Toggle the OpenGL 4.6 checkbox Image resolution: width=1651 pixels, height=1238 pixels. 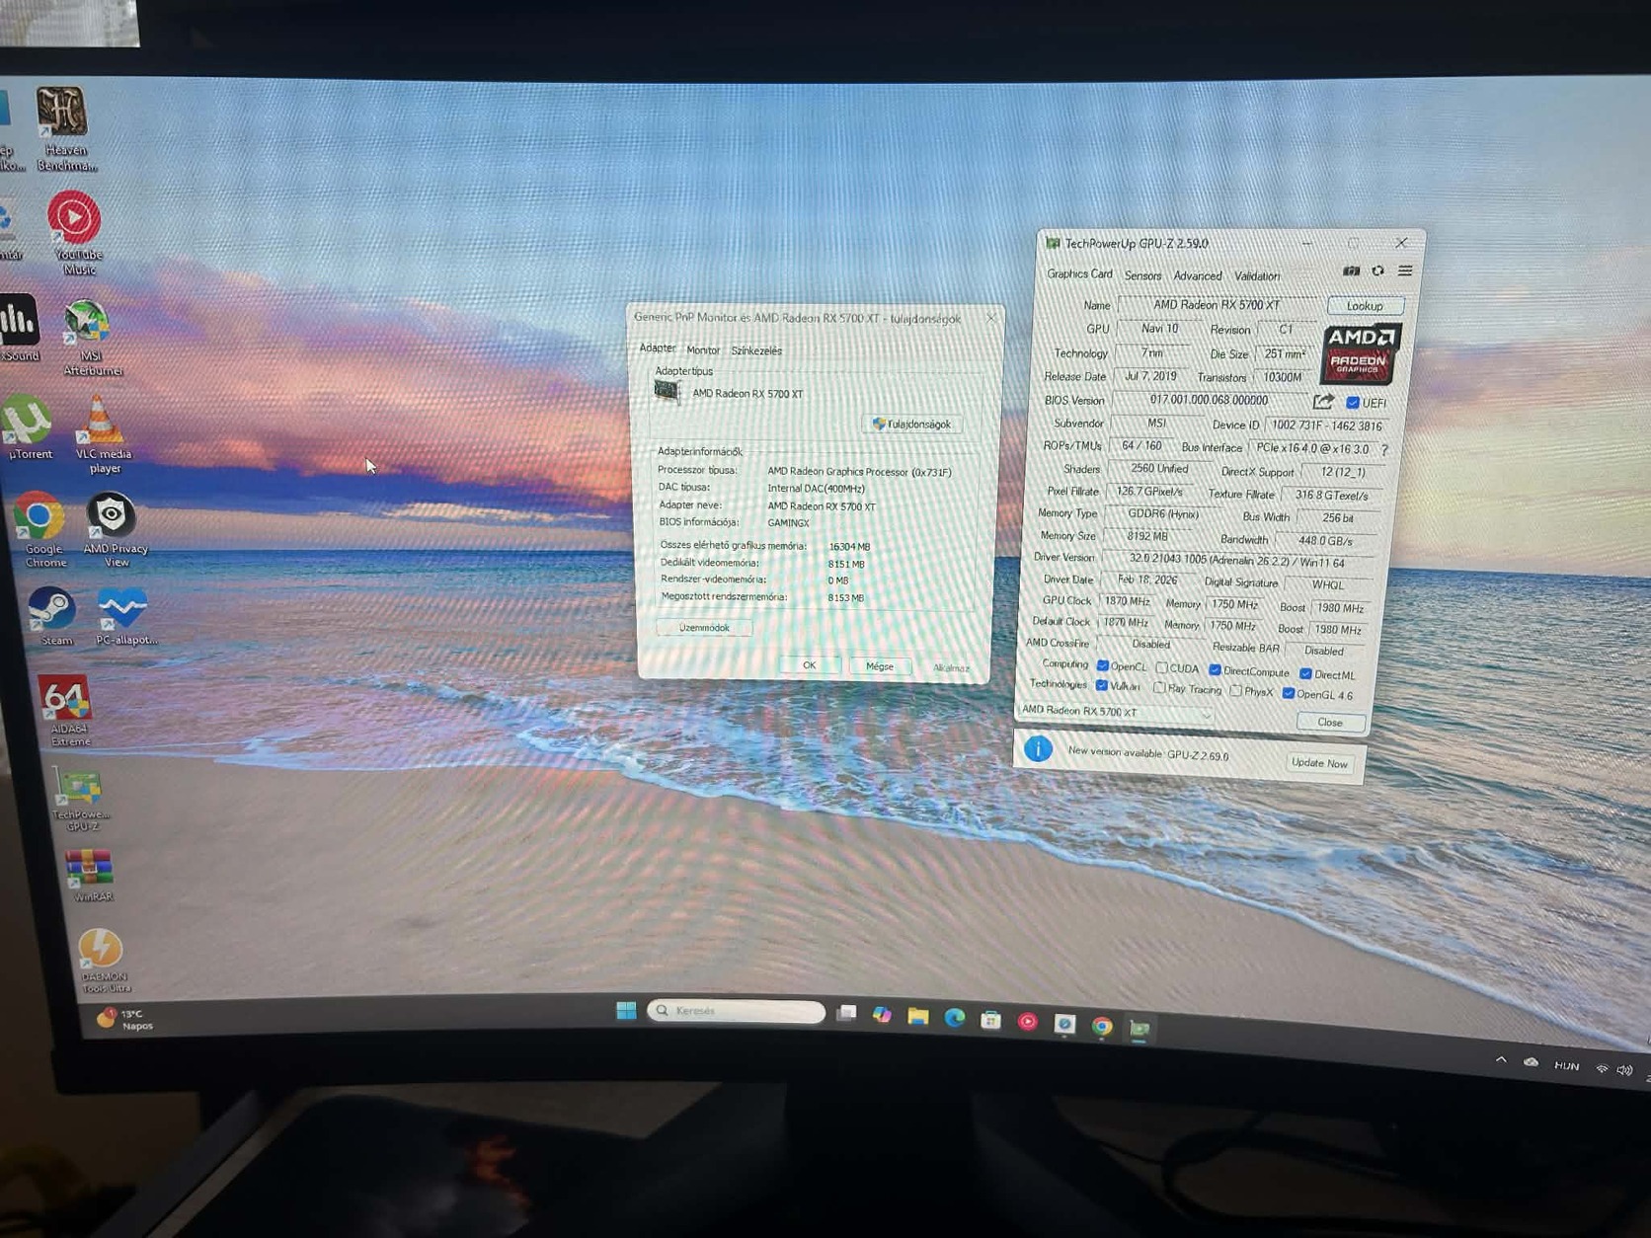[x=1288, y=693]
